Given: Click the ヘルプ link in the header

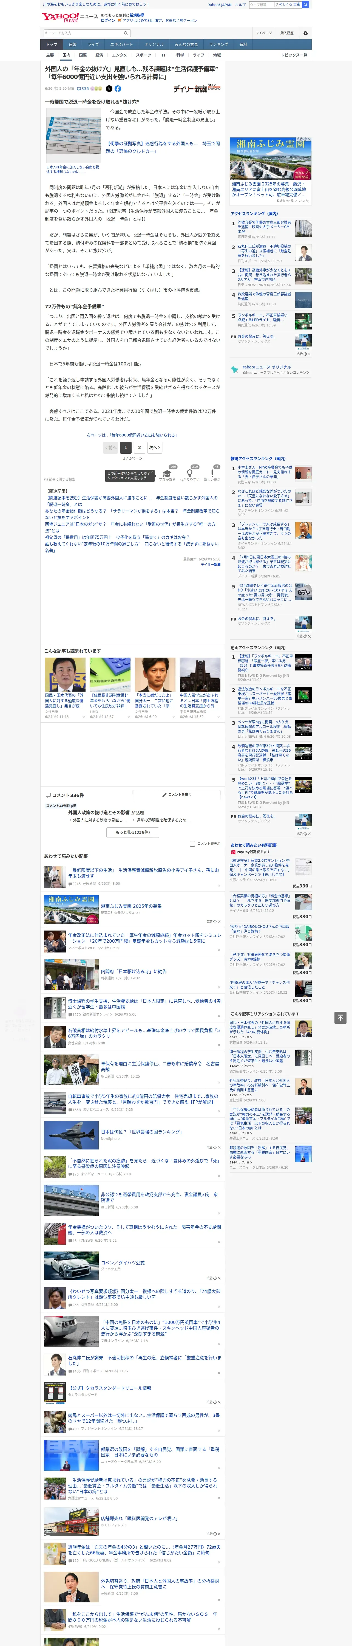Looking at the screenshot, I should (240, 4).
